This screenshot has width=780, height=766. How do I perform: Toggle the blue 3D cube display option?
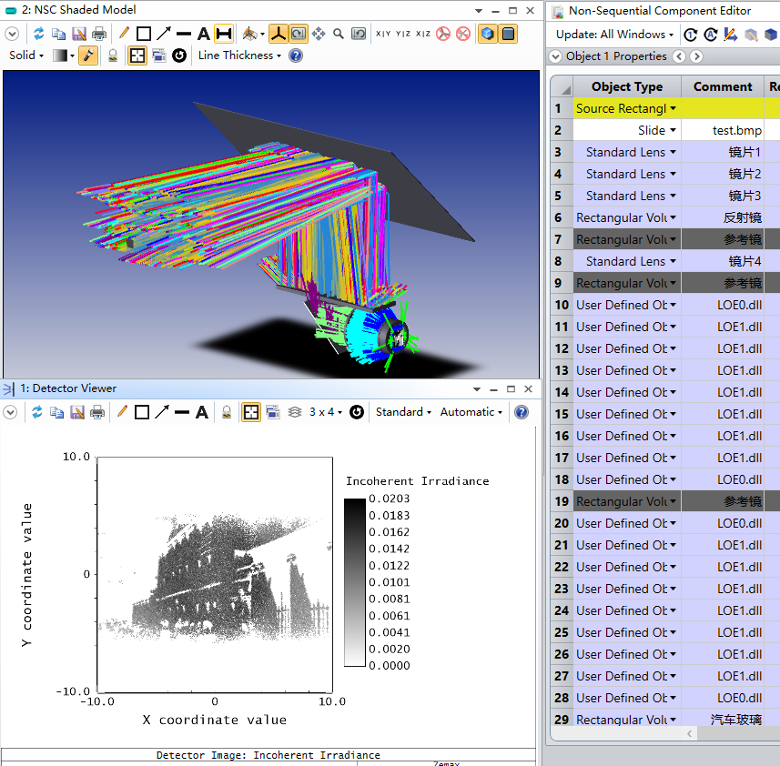pyautogui.click(x=488, y=34)
